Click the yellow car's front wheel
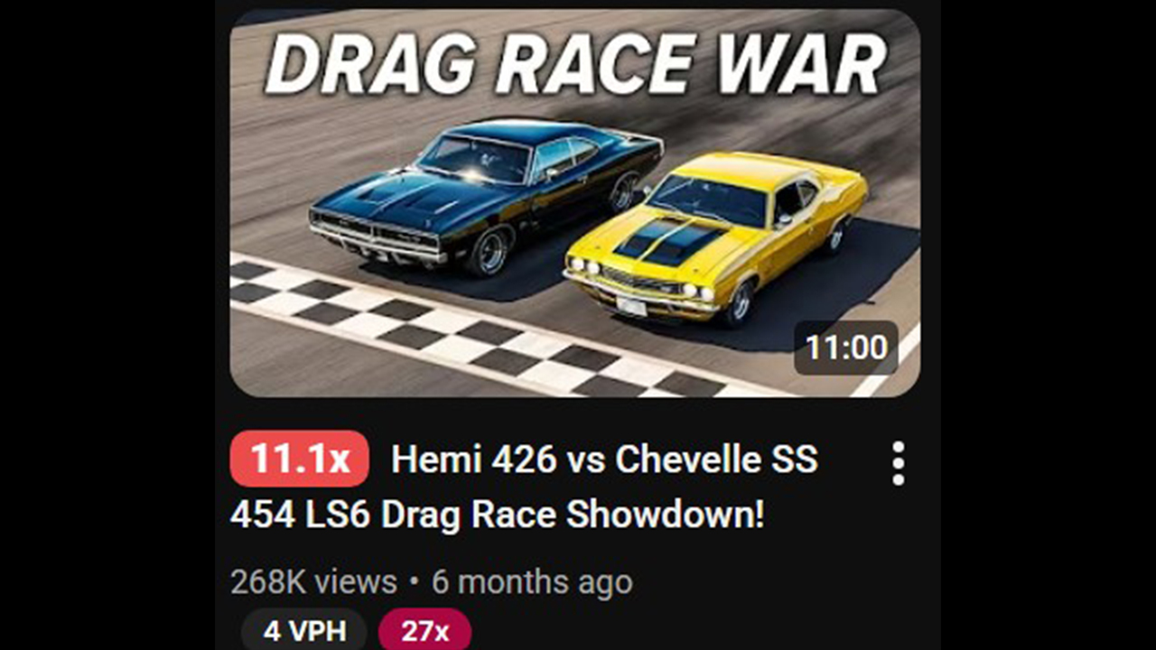The width and height of the screenshot is (1156, 650). pyautogui.click(x=738, y=302)
